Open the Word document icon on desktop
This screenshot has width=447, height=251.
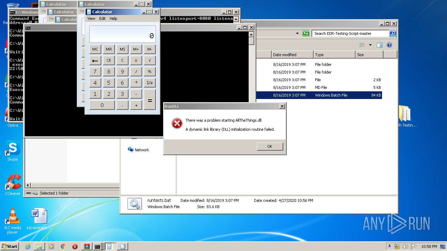tap(38, 219)
